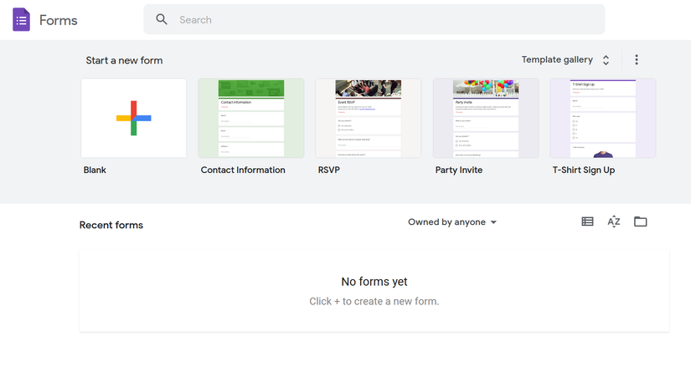Viewport: 691px width, 372px height.
Task: Click the colorful plus Blank form icon
Action: (x=134, y=118)
